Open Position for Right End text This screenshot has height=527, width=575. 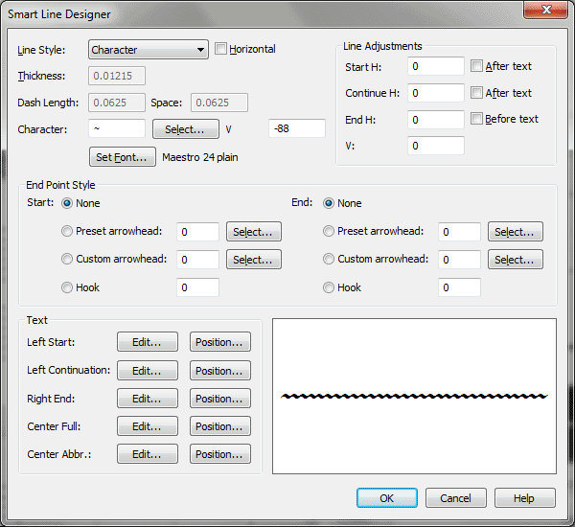tap(219, 399)
